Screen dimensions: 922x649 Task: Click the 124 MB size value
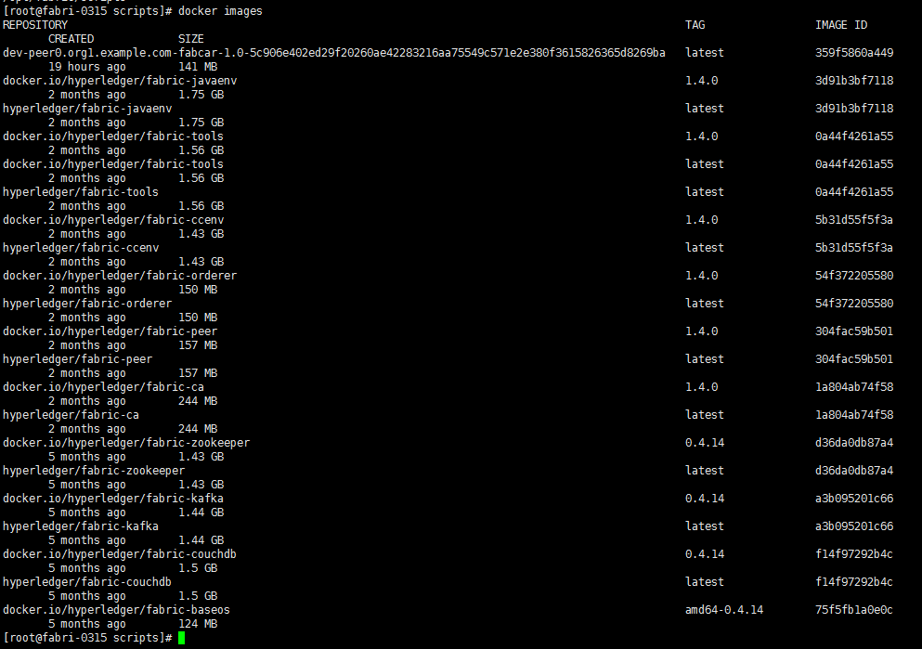[198, 624]
